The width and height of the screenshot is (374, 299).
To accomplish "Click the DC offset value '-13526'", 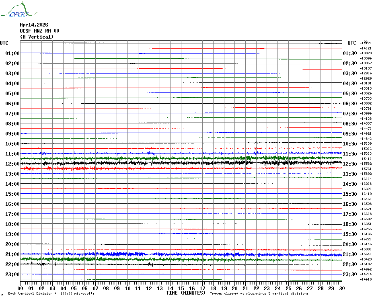I will (x=366, y=93).
